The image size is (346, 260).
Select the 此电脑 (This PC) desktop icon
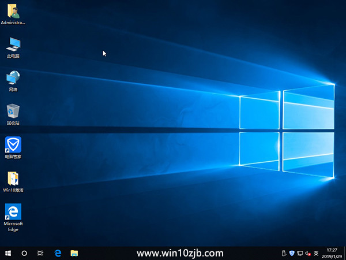pyautogui.click(x=13, y=48)
